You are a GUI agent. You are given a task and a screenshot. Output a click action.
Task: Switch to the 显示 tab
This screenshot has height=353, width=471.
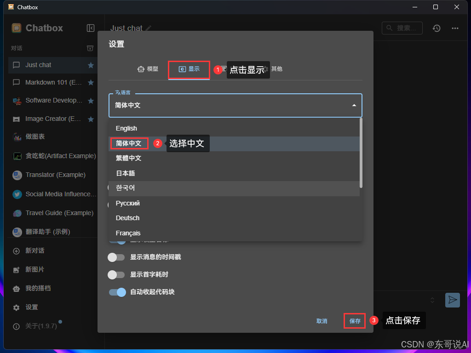[189, 69]
